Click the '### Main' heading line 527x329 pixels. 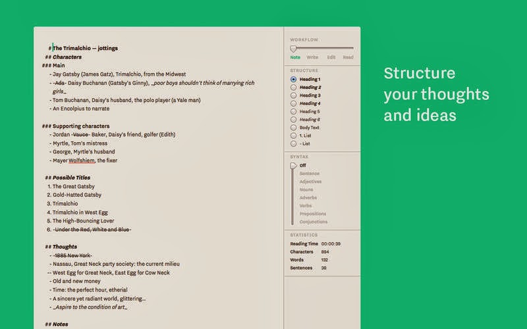point(53,65)
